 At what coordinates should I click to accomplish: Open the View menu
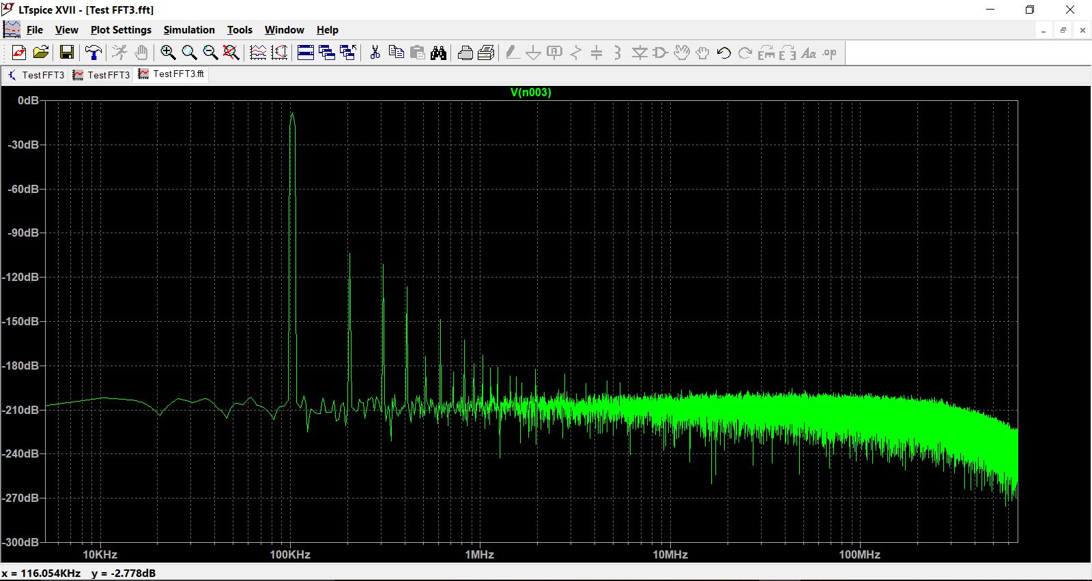(x=67, y=30)
